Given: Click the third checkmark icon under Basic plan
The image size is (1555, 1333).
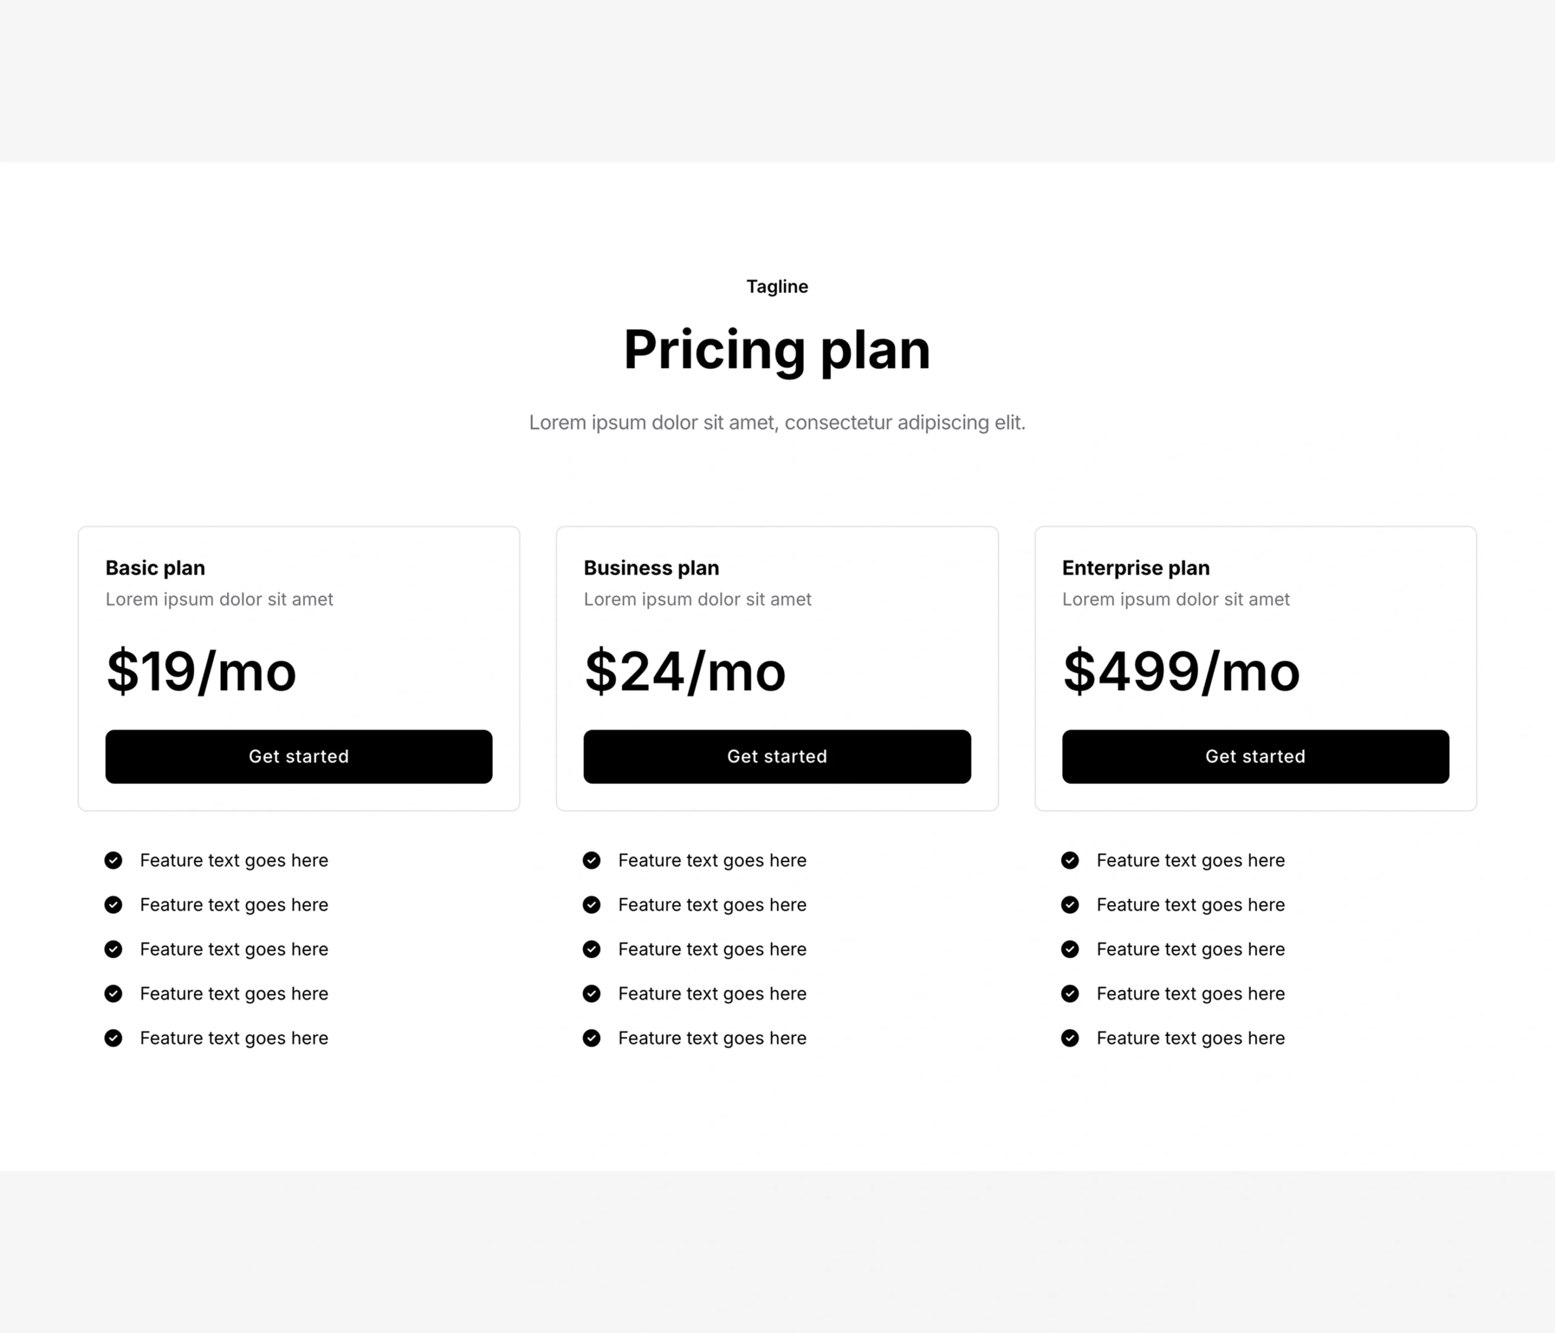Looking at the screenshot, I should point(114,950).
